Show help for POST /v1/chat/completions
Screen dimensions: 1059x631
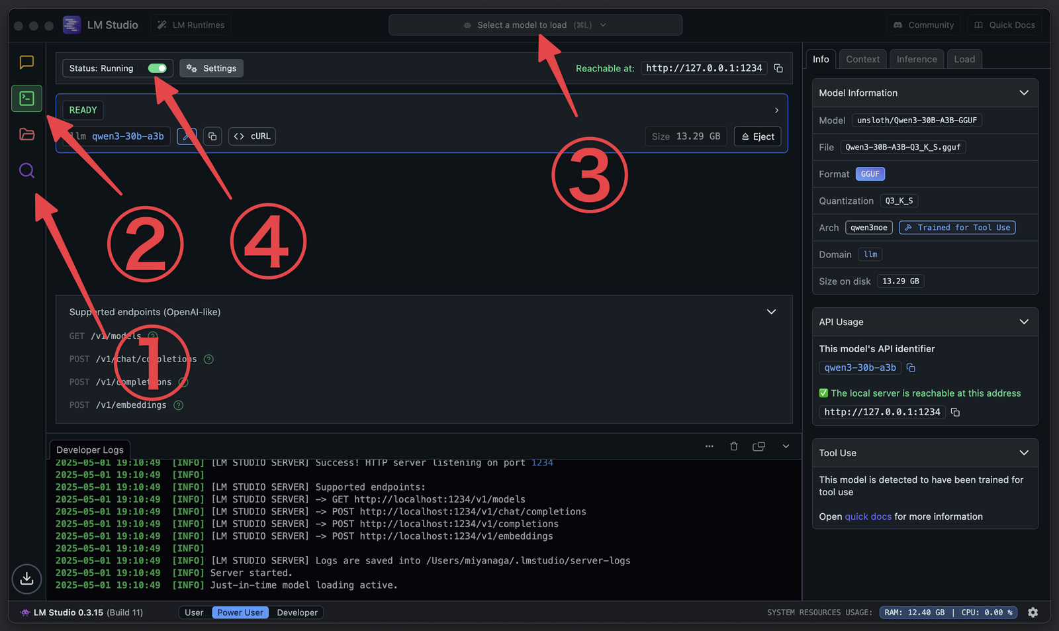208,359
